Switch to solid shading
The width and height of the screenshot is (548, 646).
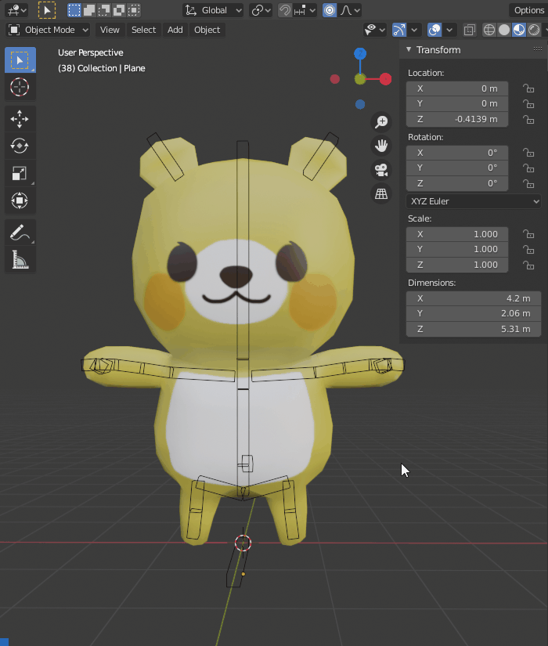click(504, 30)
